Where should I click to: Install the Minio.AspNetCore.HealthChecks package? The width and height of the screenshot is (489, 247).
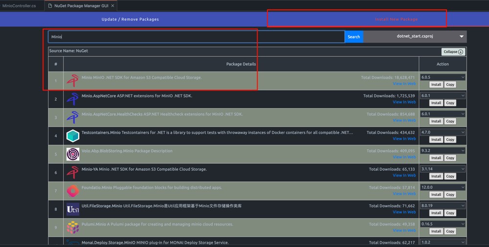pos(436,121)
